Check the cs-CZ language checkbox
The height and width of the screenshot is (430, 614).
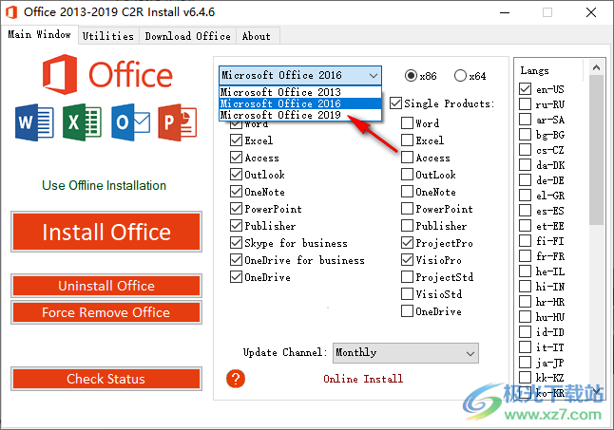[525, 149]
